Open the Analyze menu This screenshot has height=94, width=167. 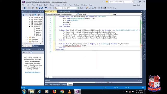tap(76, 5)
